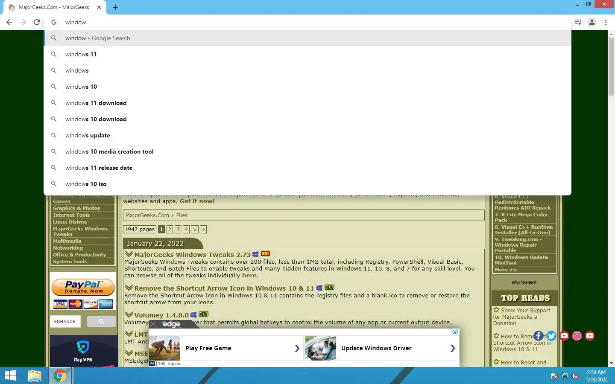Open System Tools category
The width and height of the screenshot is (615, 384).
[70, 262]
